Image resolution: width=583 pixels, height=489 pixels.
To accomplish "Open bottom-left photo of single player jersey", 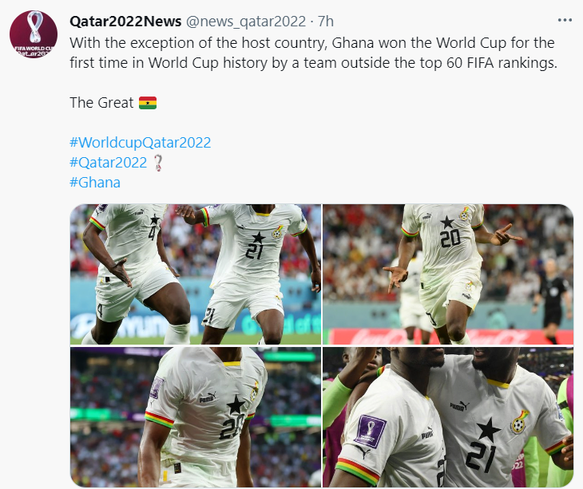I will pyautogui.click(x=196, y=417).
